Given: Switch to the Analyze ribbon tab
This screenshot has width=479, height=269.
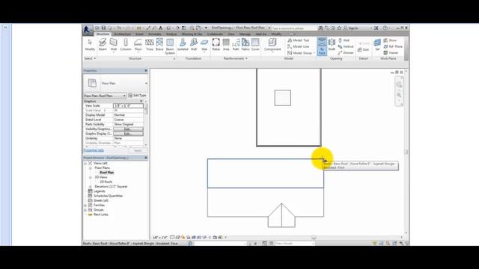Looking at the screenshot, I should point(171,34).
